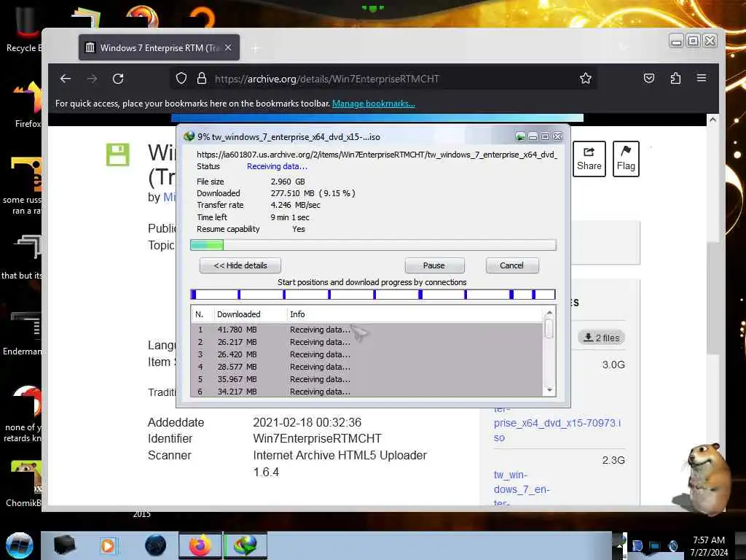746x560 pixels.
Task: Open the Firefox extensions puzzle icon
Action: [675, 78]
